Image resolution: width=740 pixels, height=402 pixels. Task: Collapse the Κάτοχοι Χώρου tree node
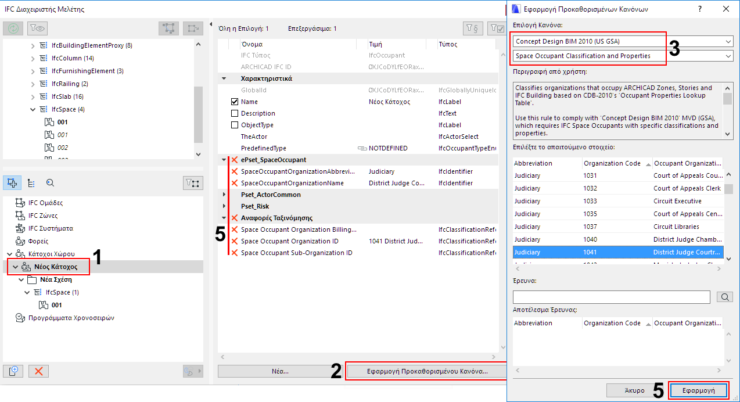click(9, 254)
